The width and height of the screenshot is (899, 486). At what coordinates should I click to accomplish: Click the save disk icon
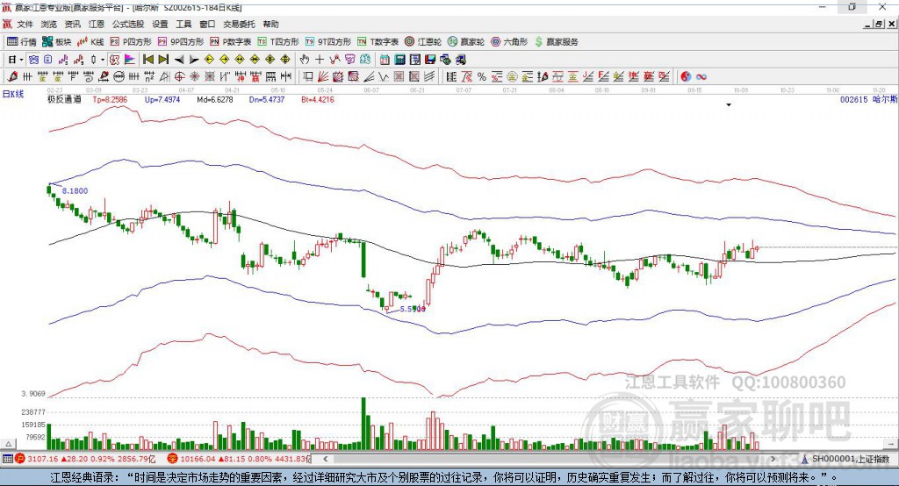tap(430, 60)
